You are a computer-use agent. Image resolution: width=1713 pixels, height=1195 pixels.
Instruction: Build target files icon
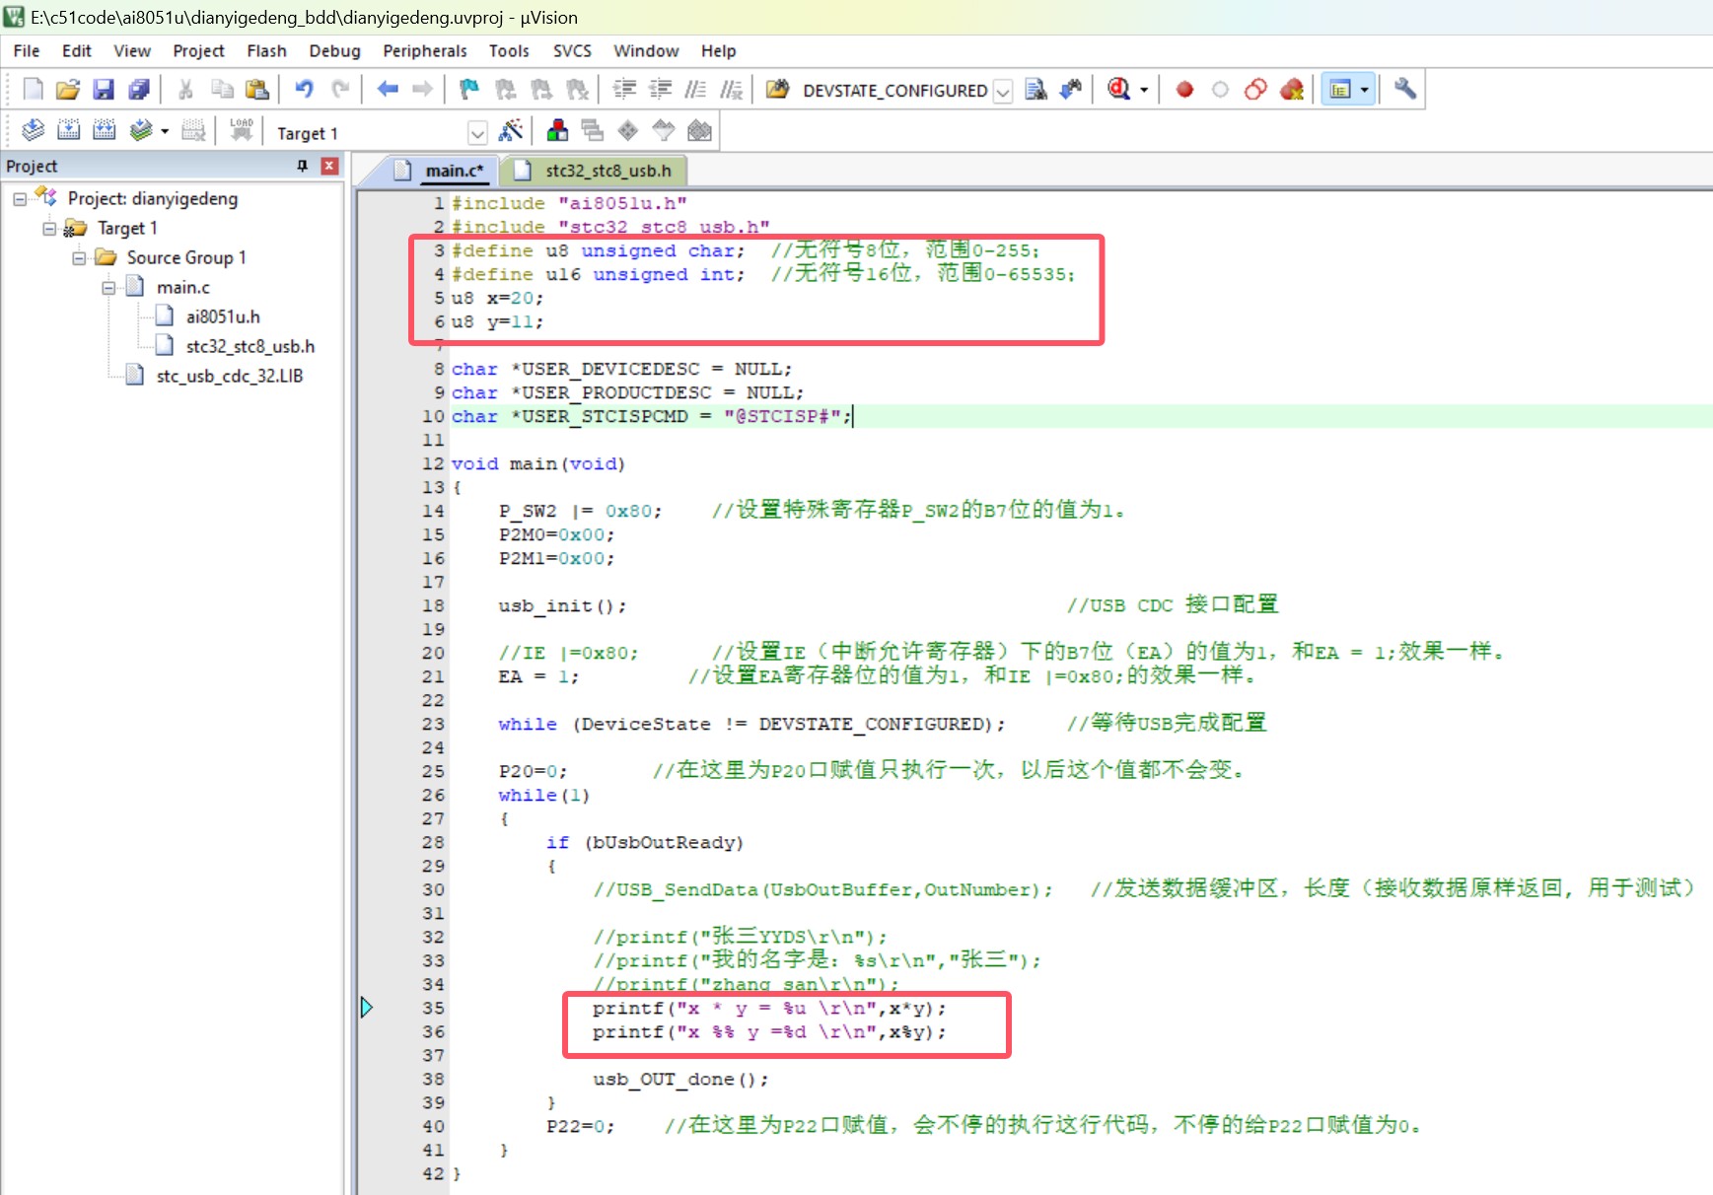68,131
